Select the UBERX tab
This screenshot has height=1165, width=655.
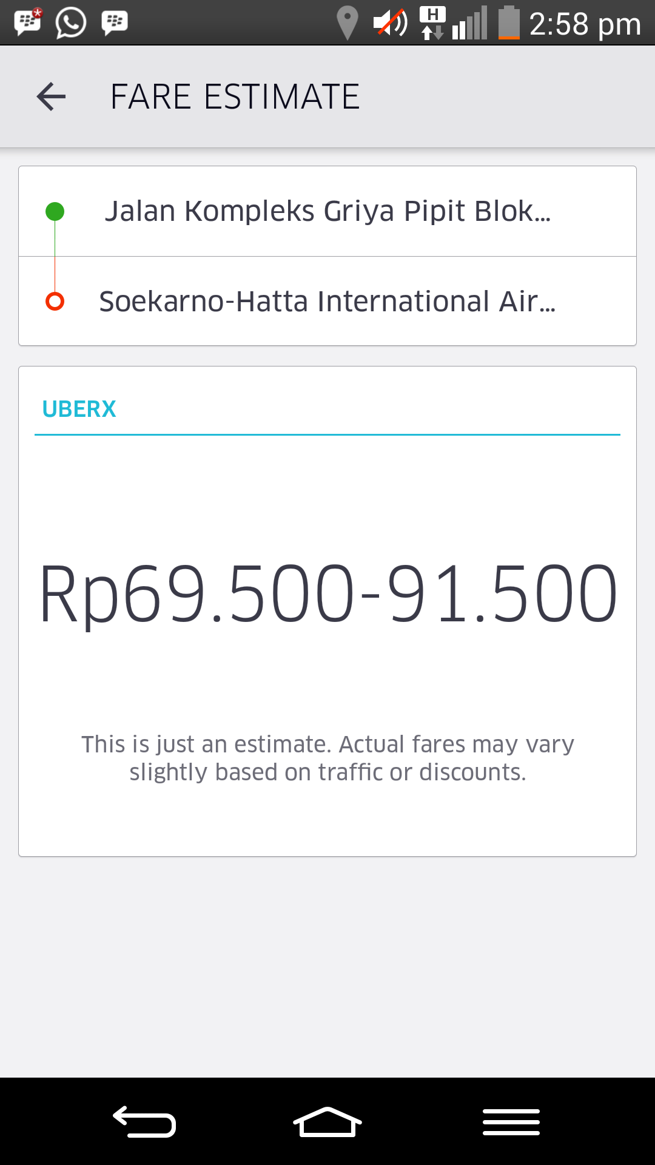(x=79, y=410)
